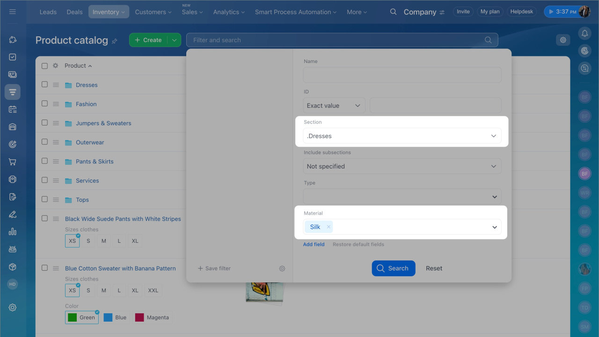Open the Analytics menu
The width and height of the screenshot is (599, 337).
pos(229,12)
